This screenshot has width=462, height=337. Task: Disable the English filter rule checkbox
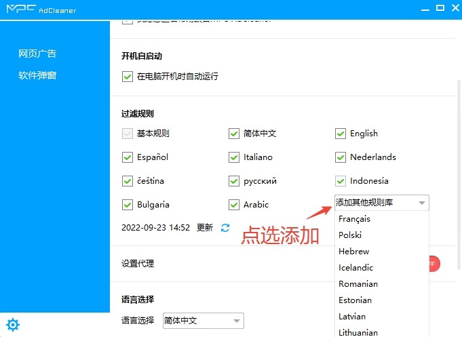[x=341, y=134]
